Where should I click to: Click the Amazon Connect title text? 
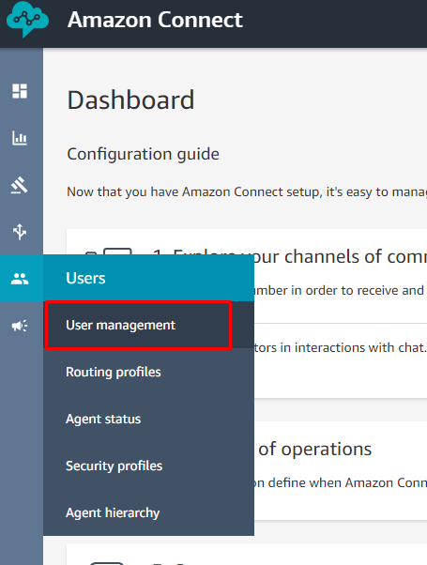pos(155,20)
